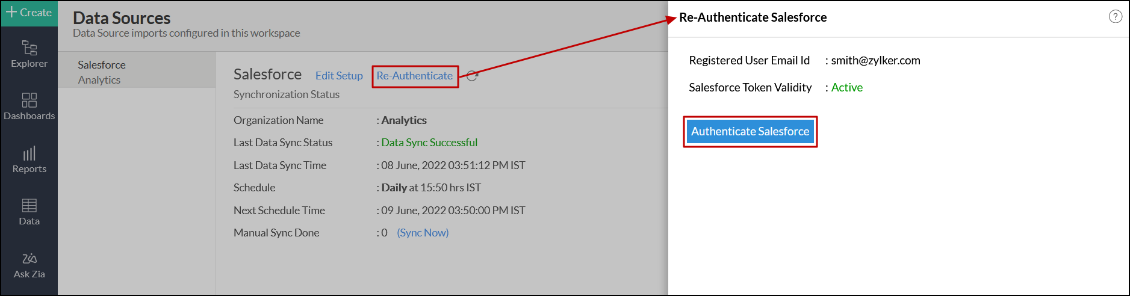Screen dimensions: 1130x296
Task: Click the Data Sync Successful status text
Action: [x=429, y=143]
